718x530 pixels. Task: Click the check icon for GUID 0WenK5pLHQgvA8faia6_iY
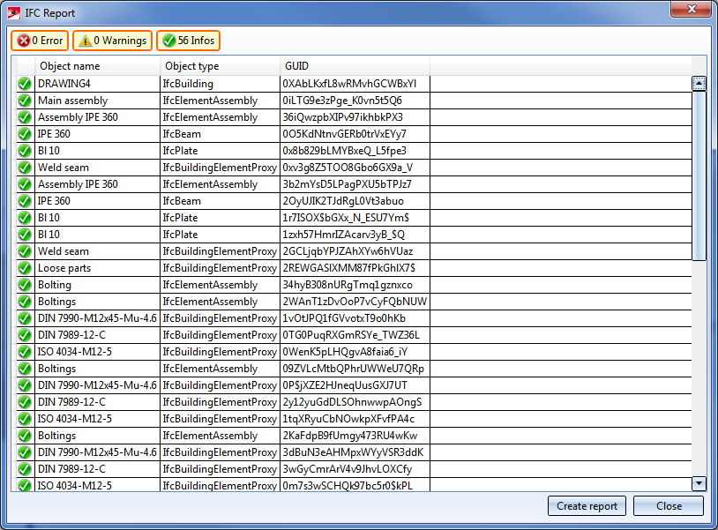[25, 352]
